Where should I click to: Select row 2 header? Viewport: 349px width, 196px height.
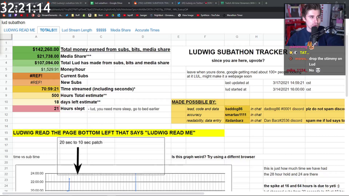(6, 50)
